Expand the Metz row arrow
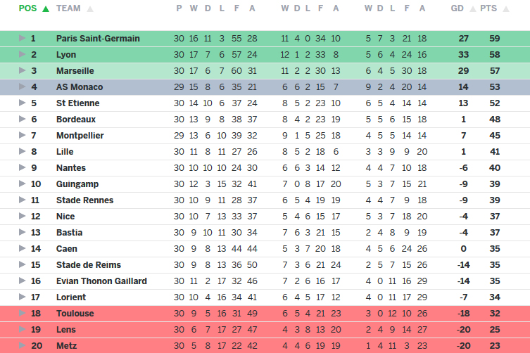530x353 pixels. click(x=22, y=346)
